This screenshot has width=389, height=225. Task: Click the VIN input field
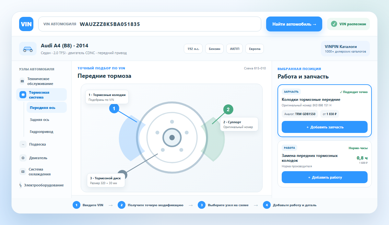pos(150,24)
